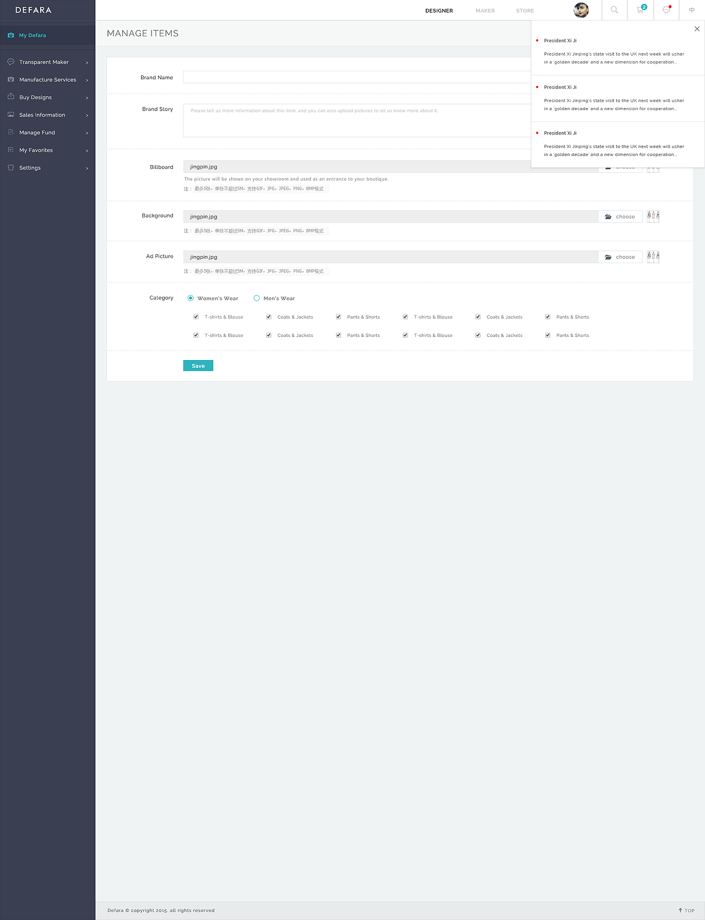This screenshot has height=920, width=705.
Task: Expand Transparent Maker chevron
Action: coord(87,62)
